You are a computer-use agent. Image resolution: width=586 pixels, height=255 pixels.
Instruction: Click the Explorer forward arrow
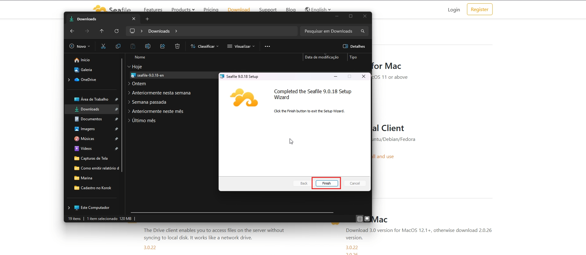click(87, 31)
